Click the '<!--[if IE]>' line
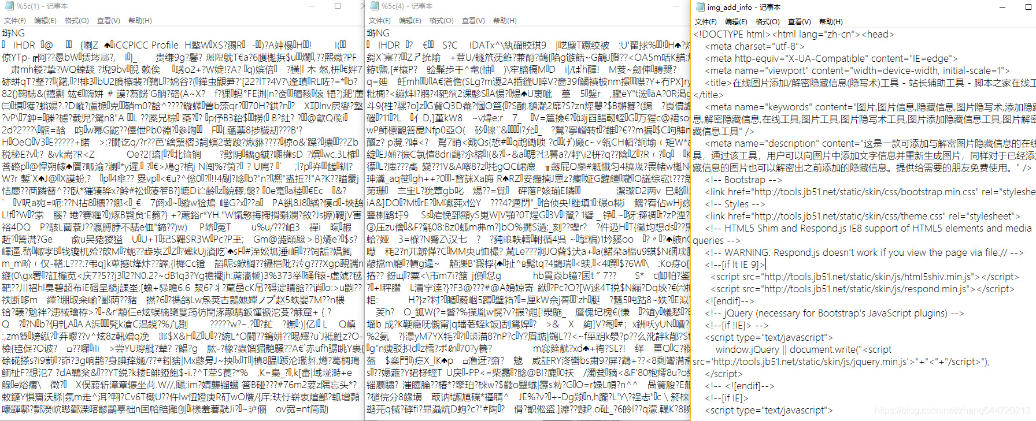The height and width of the screenshot is (421, 1036). 727,398
